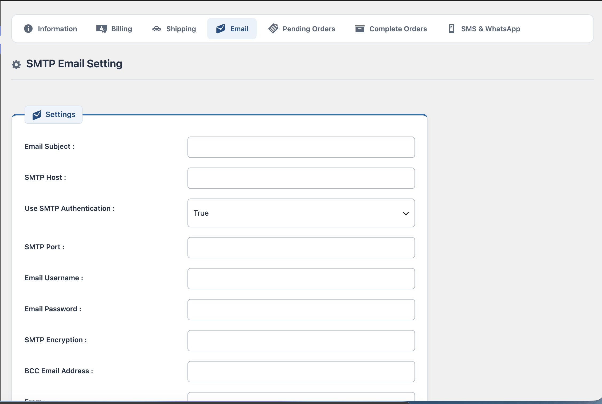Click the gear icon beside SMTP Email Setting
Image resolution: width=602 pixels, height=404 pixels.
pos(16,64)
